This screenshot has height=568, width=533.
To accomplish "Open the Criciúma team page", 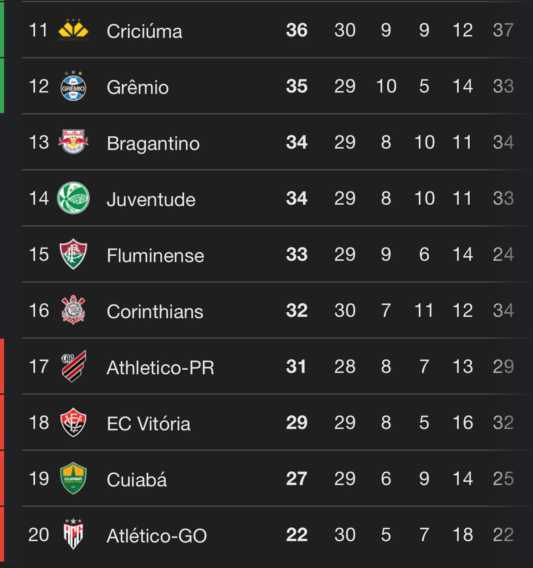I will click(144, 31).
